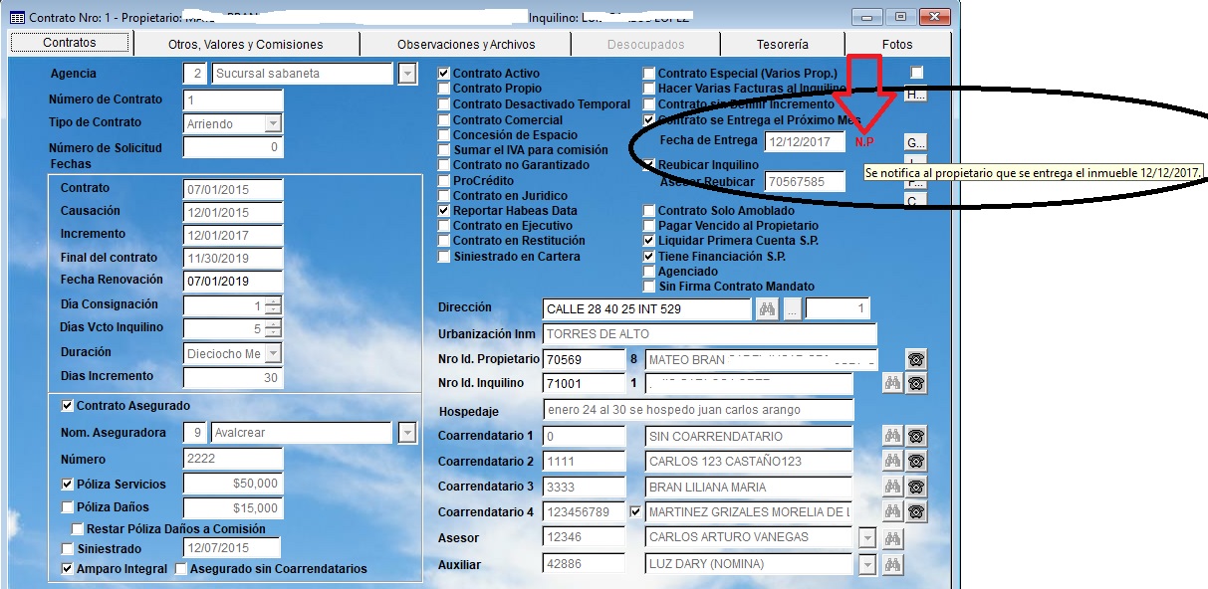Click the binoculars icon for Coarrendatario 2

[x=892, y=461]
